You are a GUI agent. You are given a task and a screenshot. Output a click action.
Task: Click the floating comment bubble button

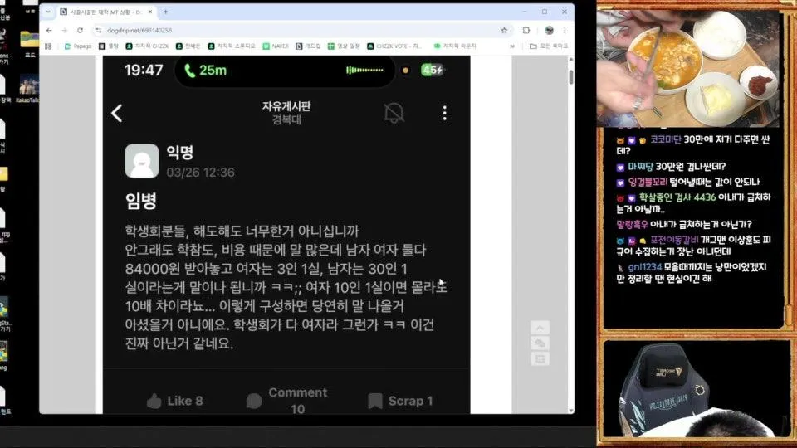tap(540, 343)
